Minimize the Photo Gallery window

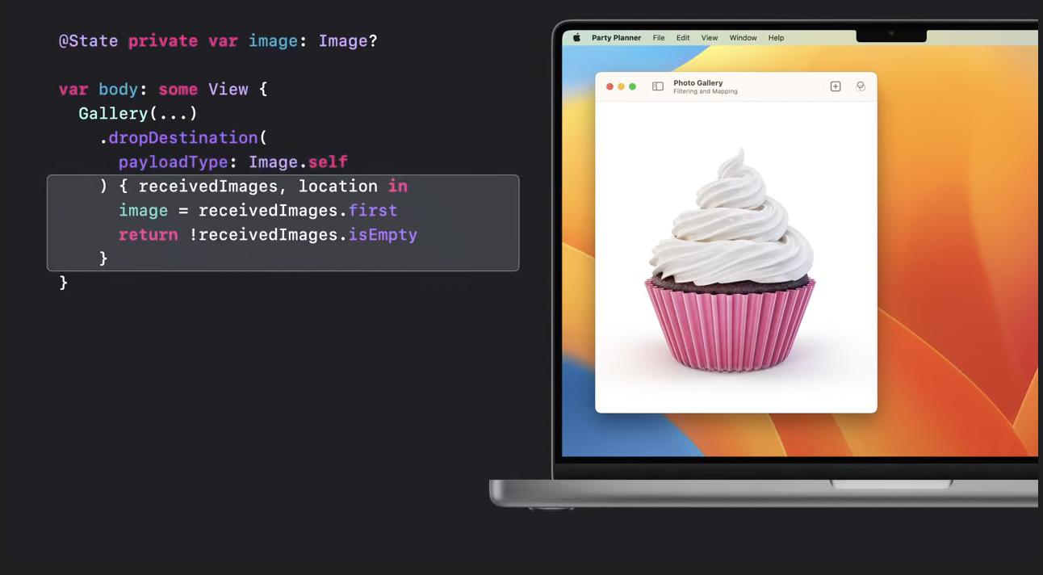coord(621,86)
